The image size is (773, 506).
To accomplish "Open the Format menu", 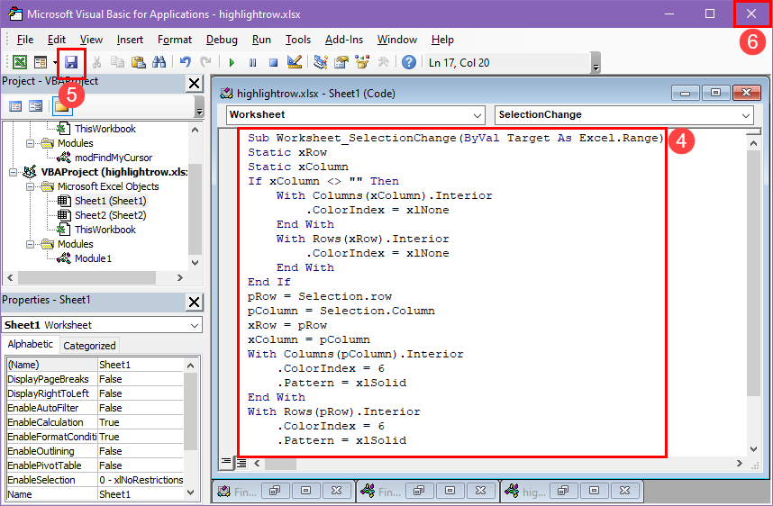I will [x=175, y=40].
